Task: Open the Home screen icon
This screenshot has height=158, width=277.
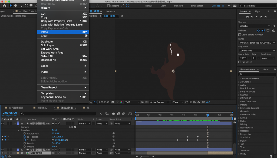Action: coord(5,6)
